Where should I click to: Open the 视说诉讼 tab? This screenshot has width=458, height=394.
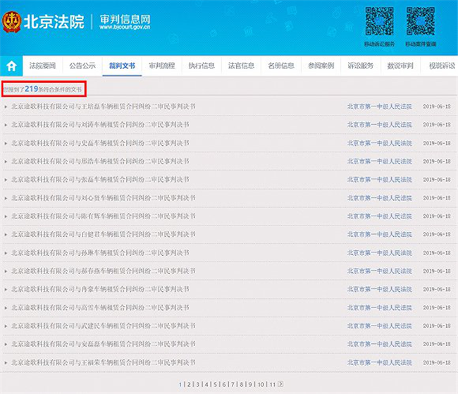pyautogui.click(x=442, y=66)
